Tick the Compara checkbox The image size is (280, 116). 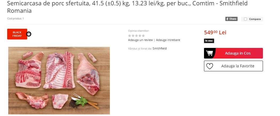(245, 19)
